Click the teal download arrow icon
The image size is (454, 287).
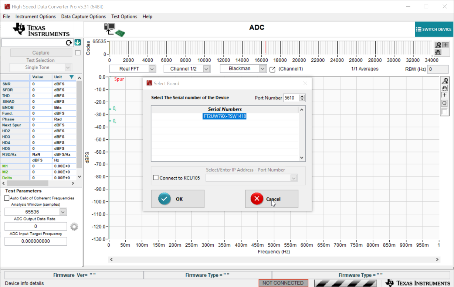coord(78,42)
